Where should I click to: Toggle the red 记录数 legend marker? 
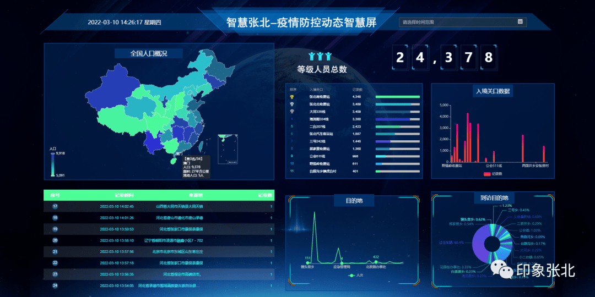(x=487, y=174)
